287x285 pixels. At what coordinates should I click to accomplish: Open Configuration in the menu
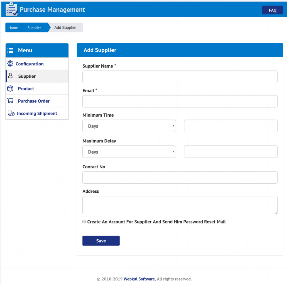[37, 64]
